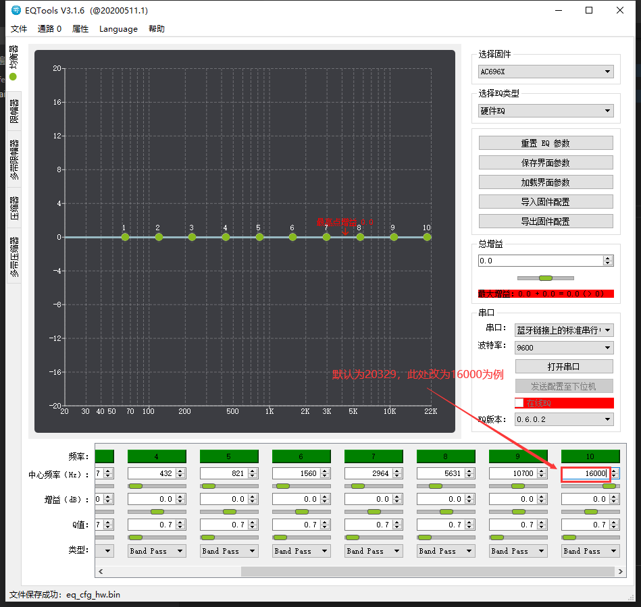The height and width of the screenshot is (607, 641).
Task: Click the 打开串口 button
Action: pyautogui.click(x=564, y=367)
